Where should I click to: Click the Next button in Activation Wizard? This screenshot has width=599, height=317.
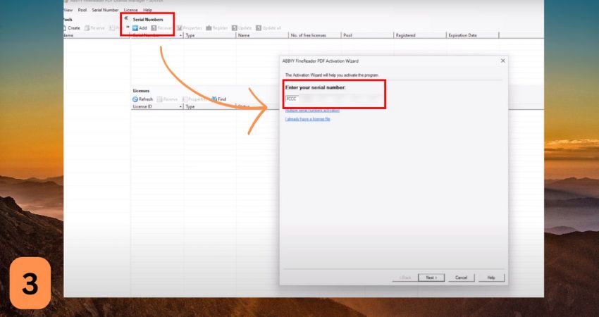pos(431,278)
